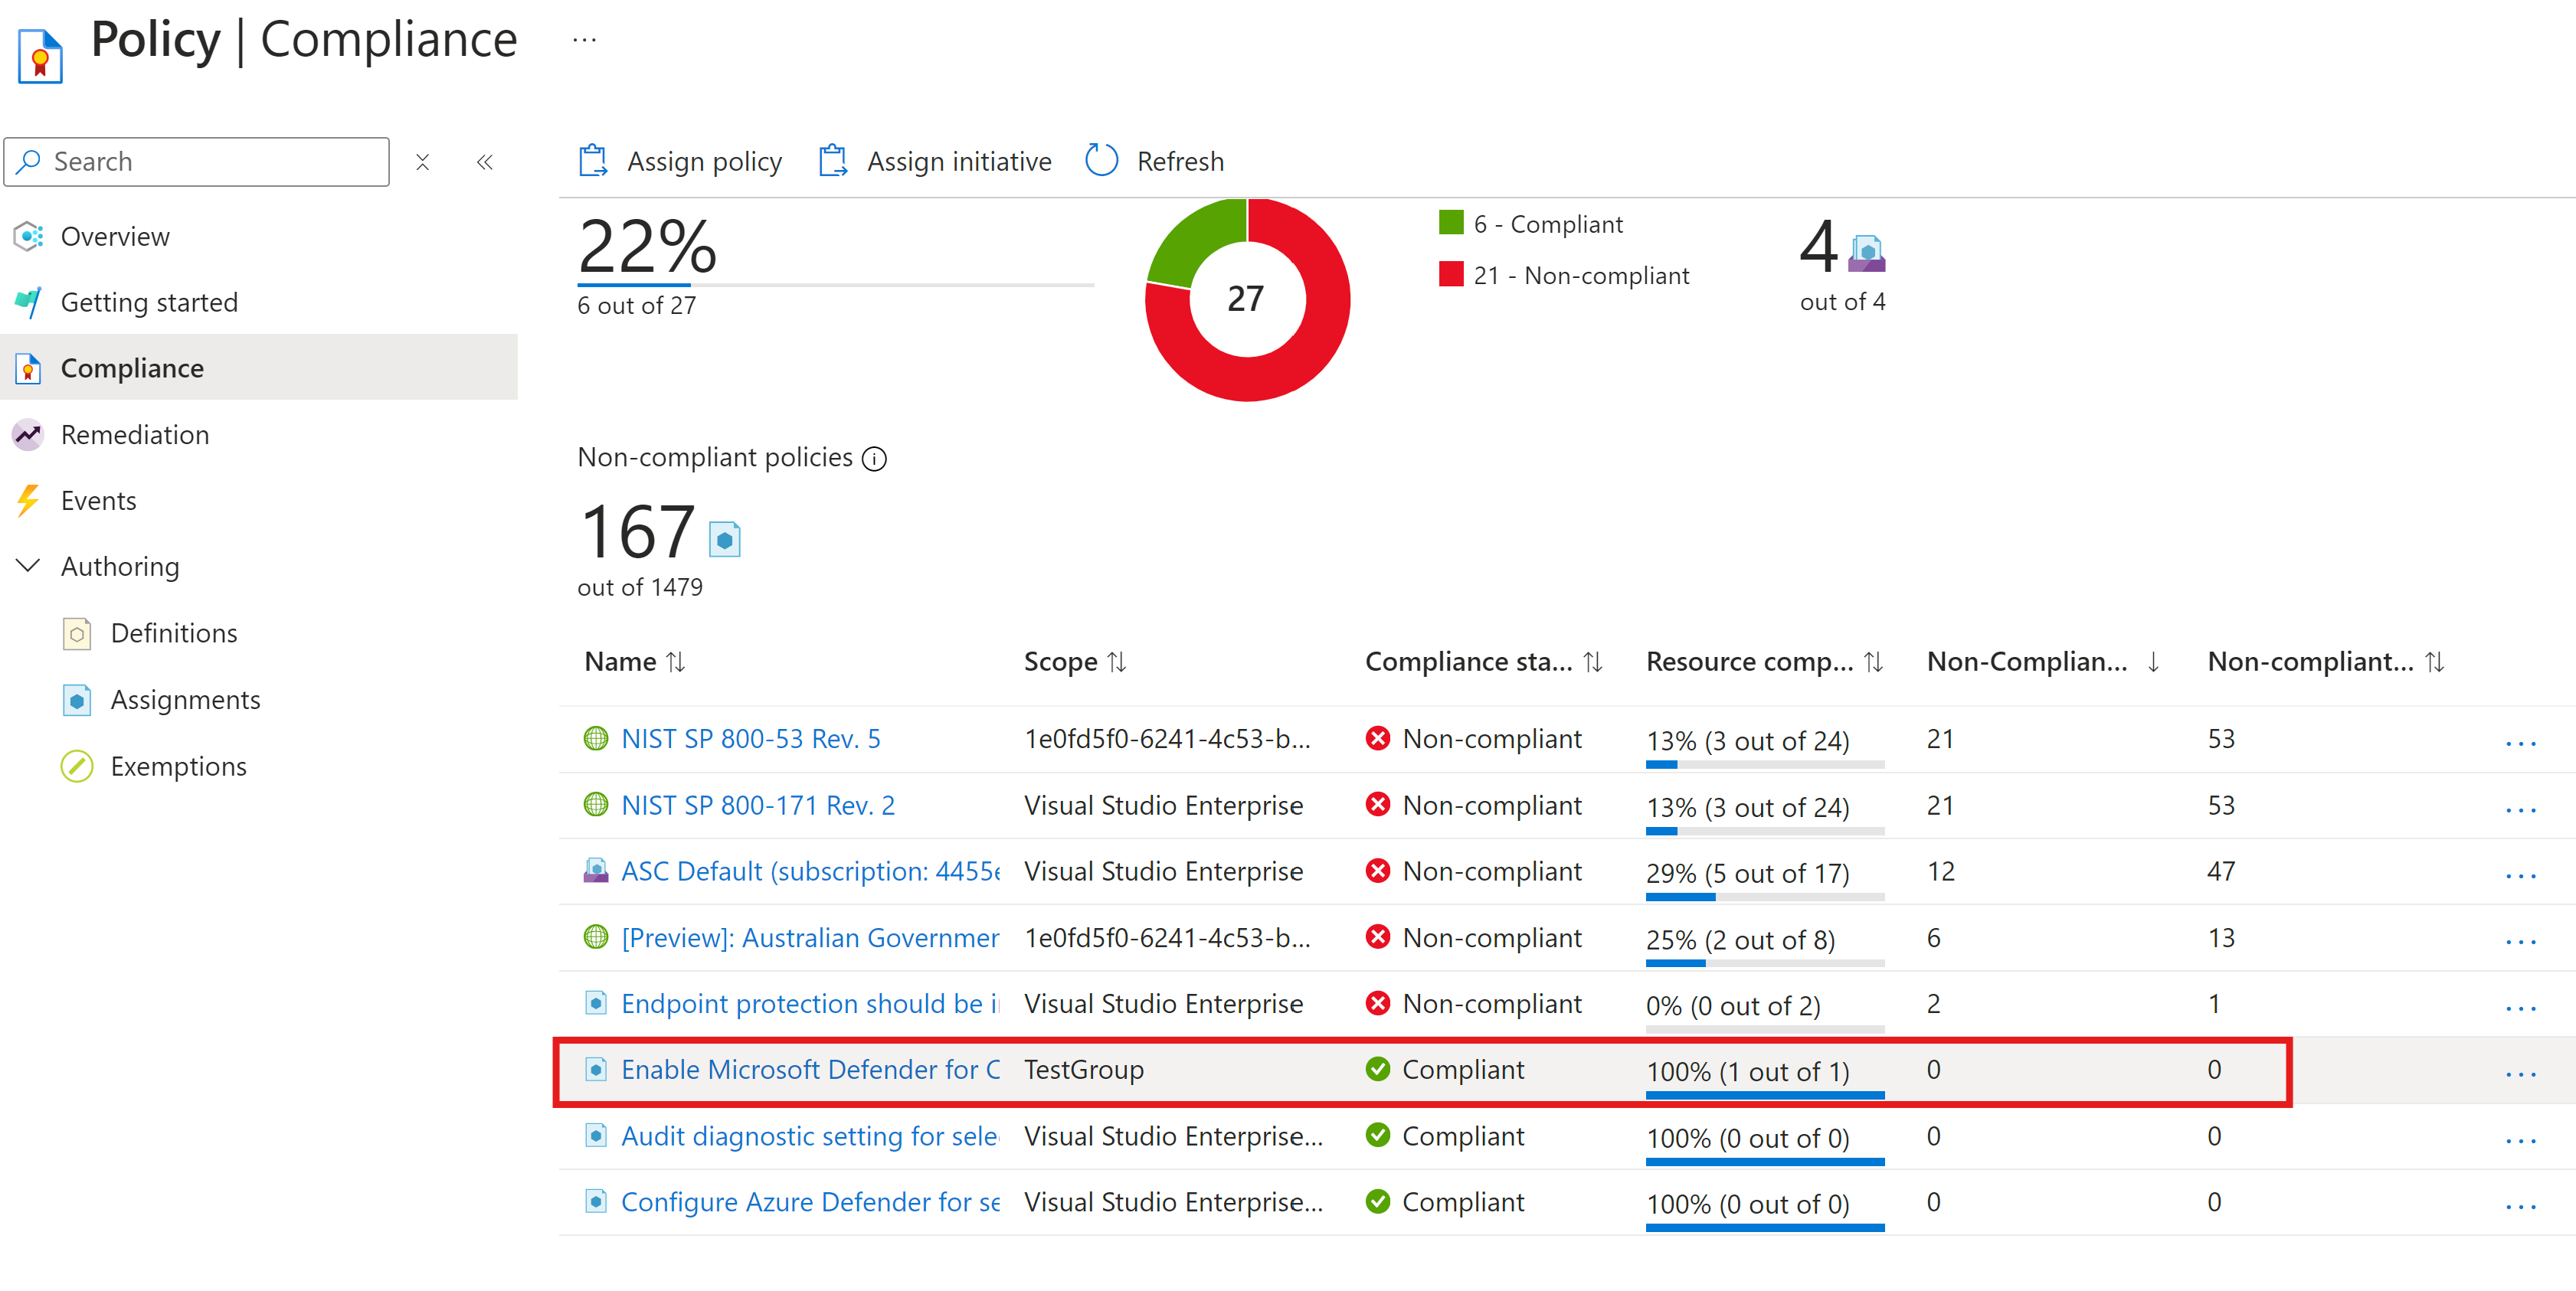
Task: Clear the search box with the X icon
Action: (x=423, y=162)
